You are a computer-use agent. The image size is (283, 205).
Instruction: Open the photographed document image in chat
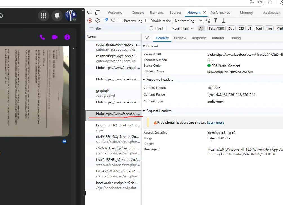(35, 91)
